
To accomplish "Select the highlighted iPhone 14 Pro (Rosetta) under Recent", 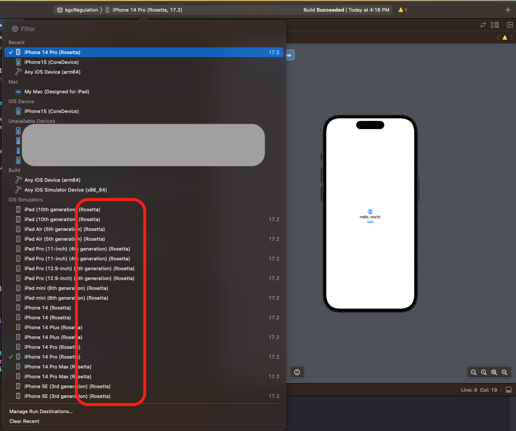I will click(x=144, y=52).
